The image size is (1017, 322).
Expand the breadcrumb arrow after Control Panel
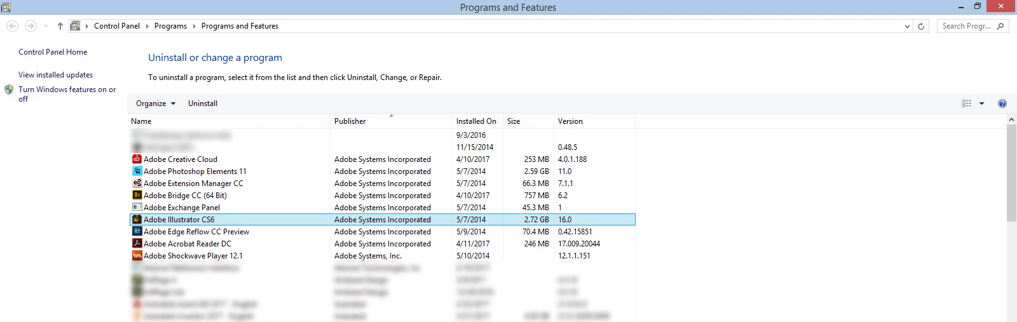pos(147,26)
